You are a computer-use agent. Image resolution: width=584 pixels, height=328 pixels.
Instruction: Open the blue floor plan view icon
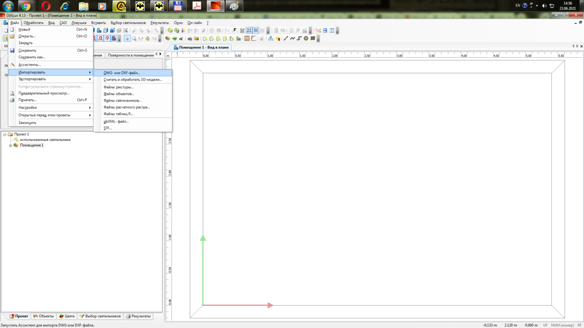(99, 30)
